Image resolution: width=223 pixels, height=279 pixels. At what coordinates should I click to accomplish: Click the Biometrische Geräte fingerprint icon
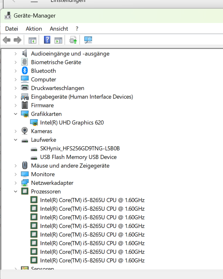[25, 62]
